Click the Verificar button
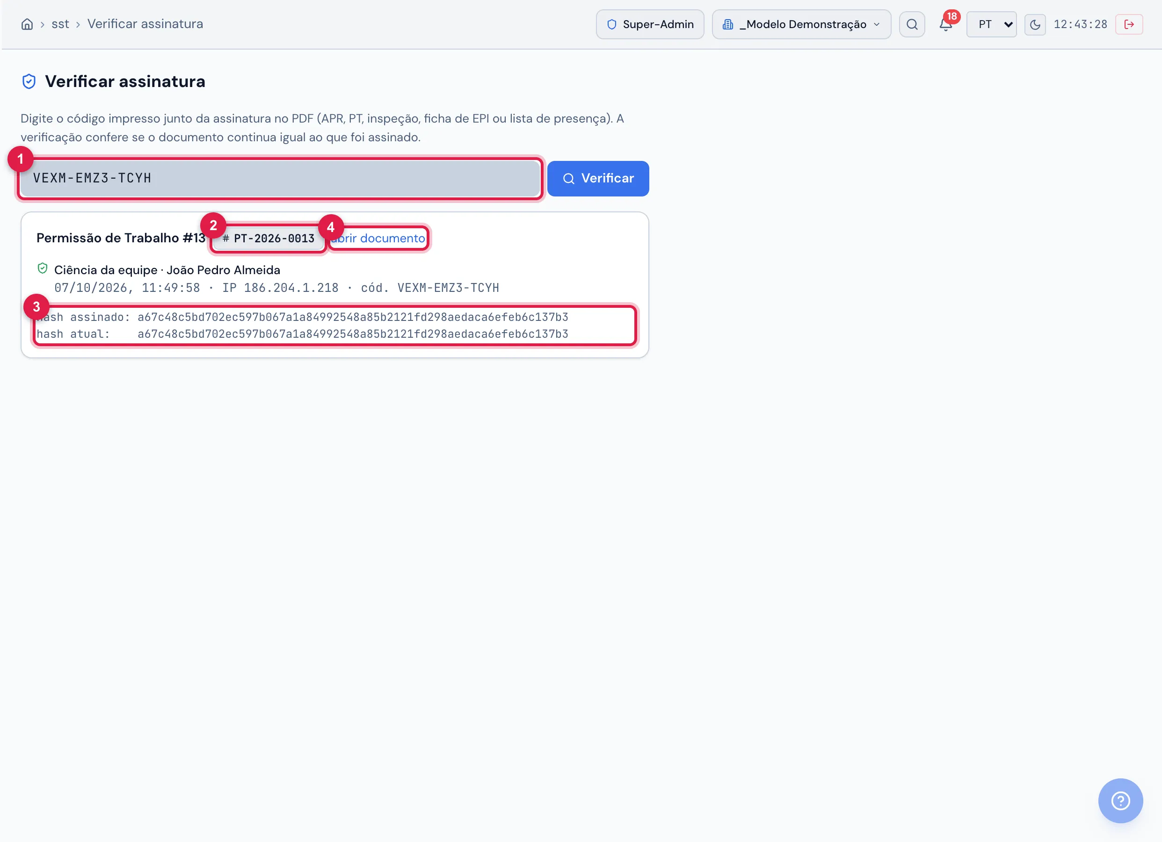Image resolution: width=1162 pixels, height=842 pixels. (x=598, y=178)
